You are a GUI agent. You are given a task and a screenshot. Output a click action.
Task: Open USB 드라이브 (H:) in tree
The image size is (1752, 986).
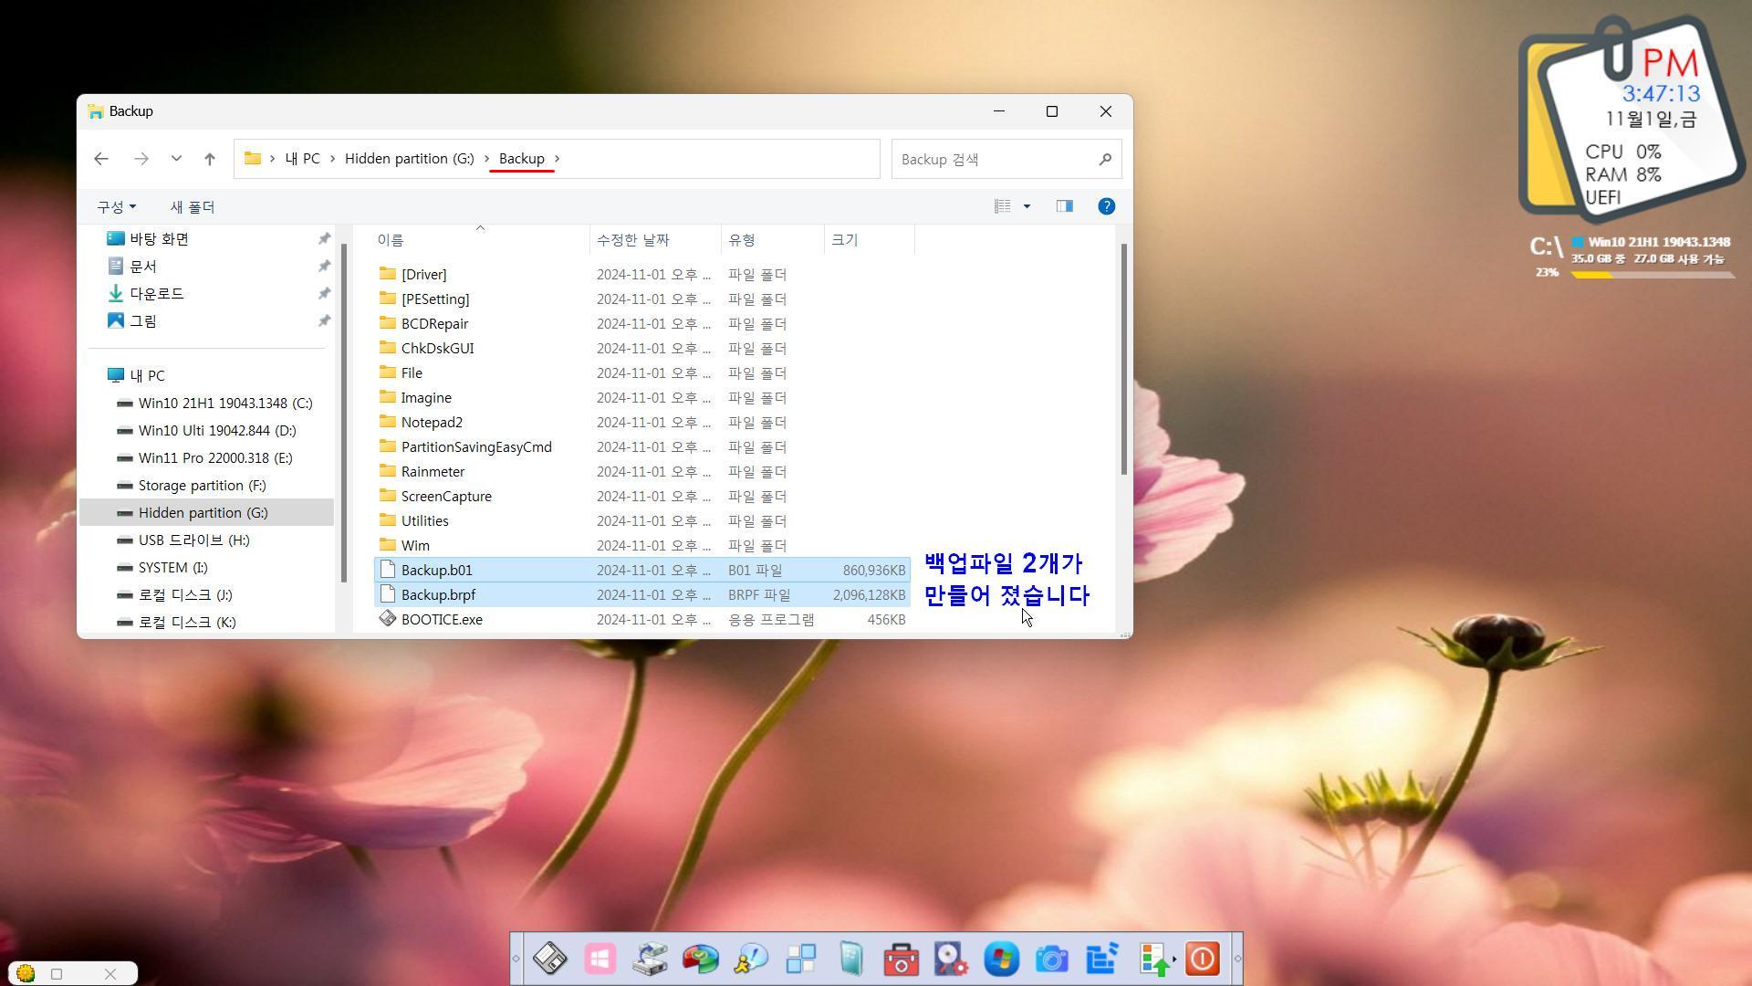194,540
